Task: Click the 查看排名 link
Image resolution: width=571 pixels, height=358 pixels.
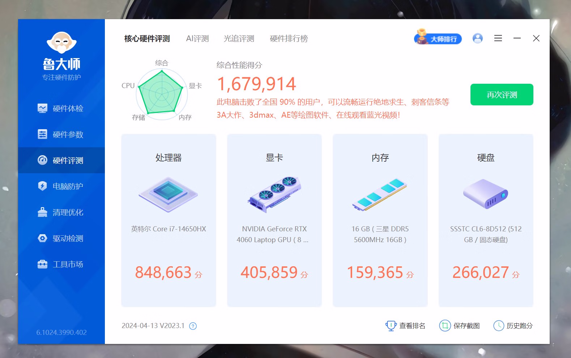Action: pyautogui.click(x=412, y=326)
